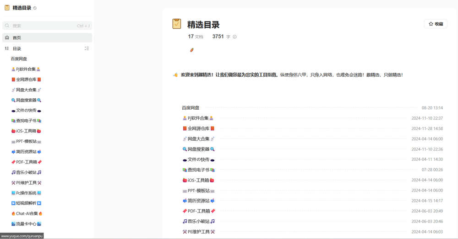Screen dimensions: 458x239
Task: Open 简历资源站 link in main list
Action: point(198,201)
